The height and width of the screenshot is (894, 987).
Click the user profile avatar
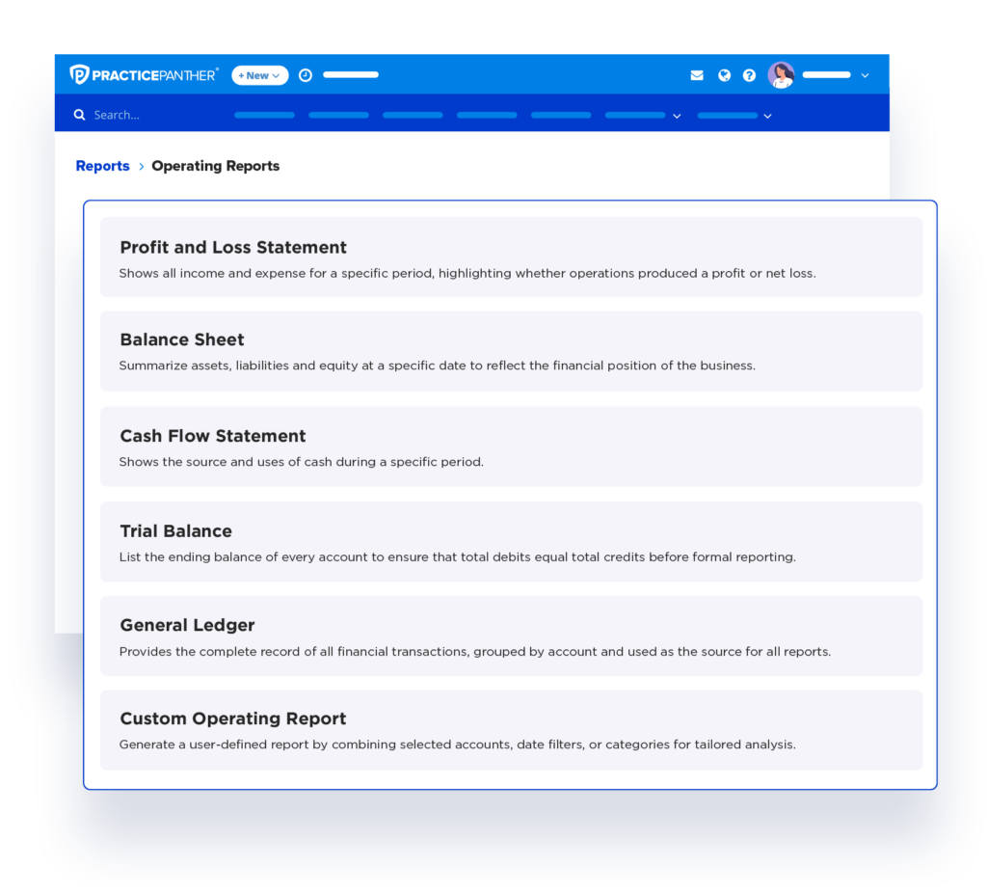pos(781,74)
